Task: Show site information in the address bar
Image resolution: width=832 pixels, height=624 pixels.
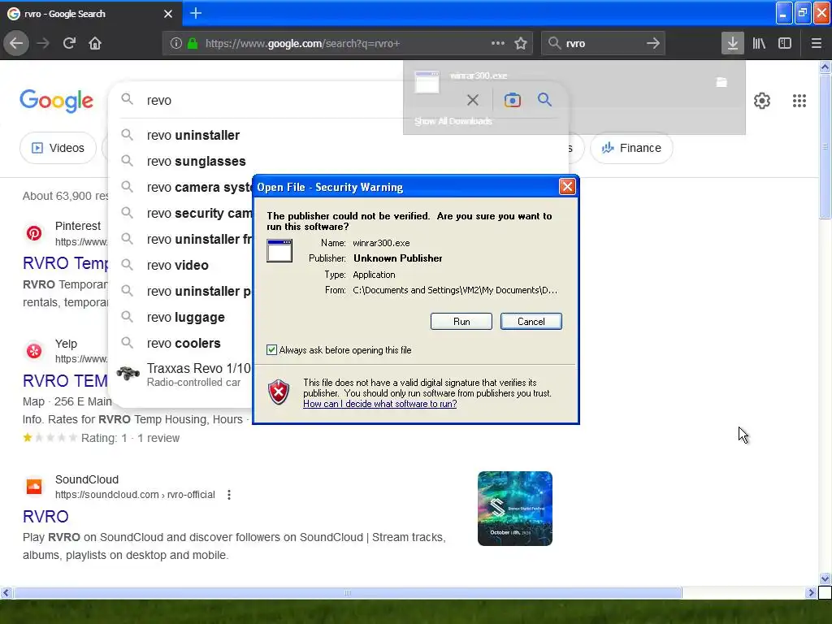Action: click(x=176, y=43)
